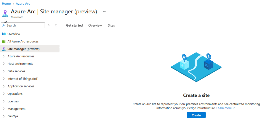Collapse the sidebar with double-chevron icon
The image size is (264, 122).
(56, 25)
